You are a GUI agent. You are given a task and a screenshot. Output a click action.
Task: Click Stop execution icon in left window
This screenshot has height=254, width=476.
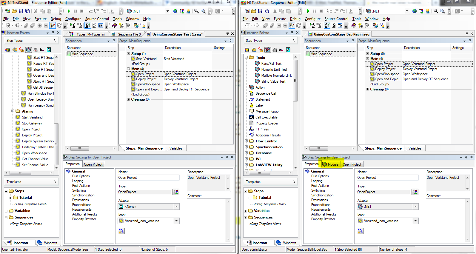coord(82,11)
